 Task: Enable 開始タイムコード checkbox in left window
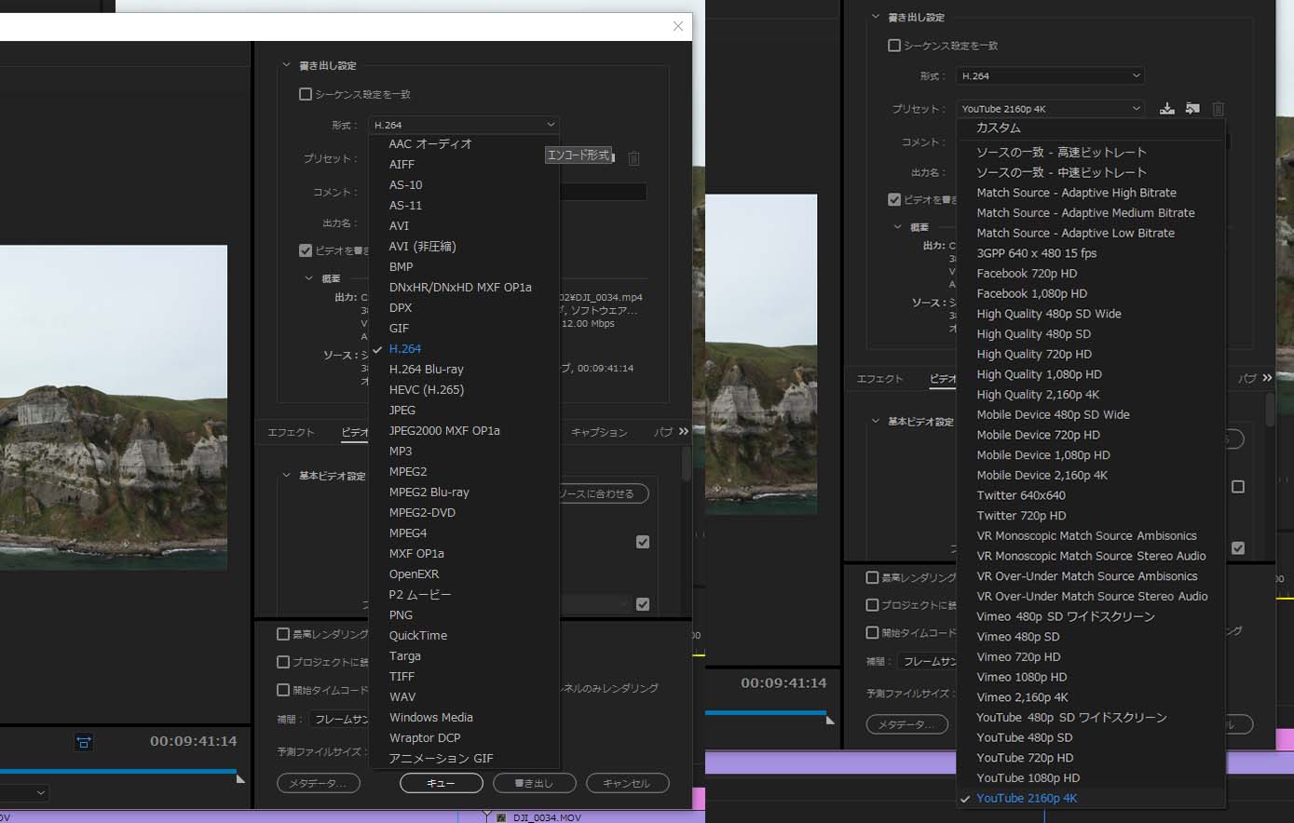pos(283,690)
